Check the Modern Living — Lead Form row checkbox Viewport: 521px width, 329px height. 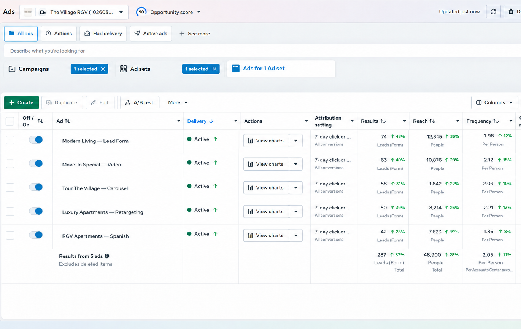pyautogui.click(x=10, y=140)
